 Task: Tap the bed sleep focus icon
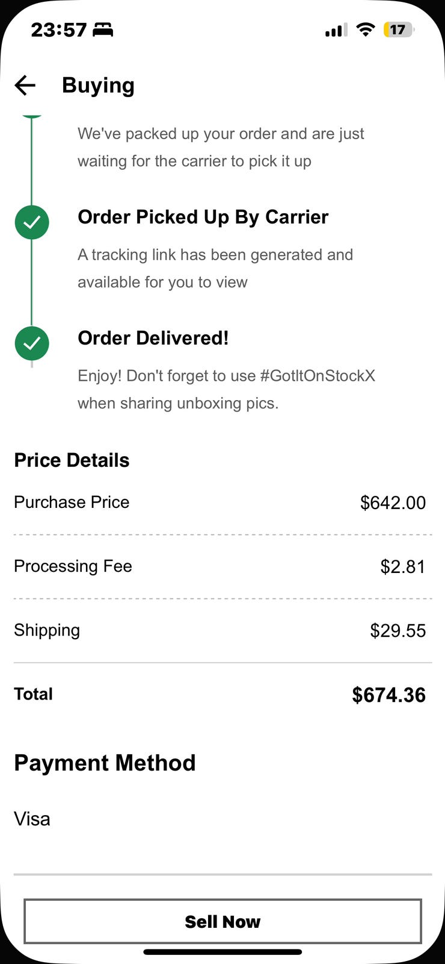tap(103, 30)
